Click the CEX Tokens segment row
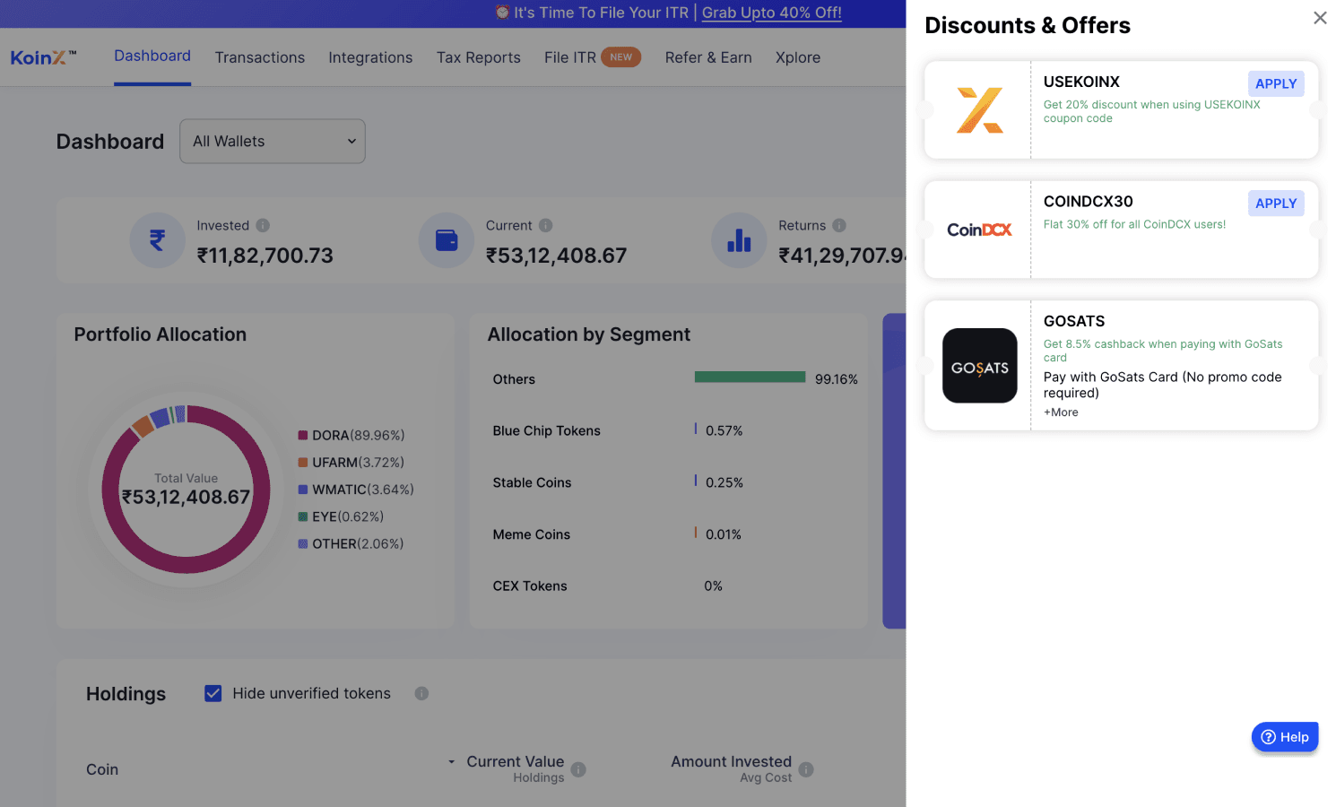This screenshot has width=1336, height=807. (670, 586)
